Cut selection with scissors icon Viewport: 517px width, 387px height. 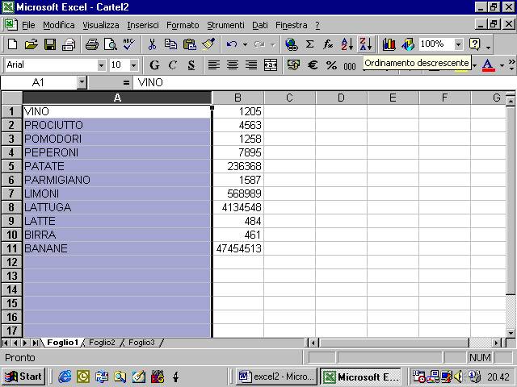[x=152, y=44]
